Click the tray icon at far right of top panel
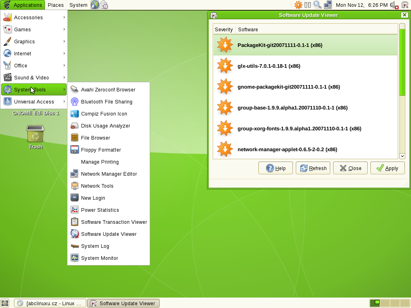The height and width of the screenshot is (308, 411). (x=405, y=5)
